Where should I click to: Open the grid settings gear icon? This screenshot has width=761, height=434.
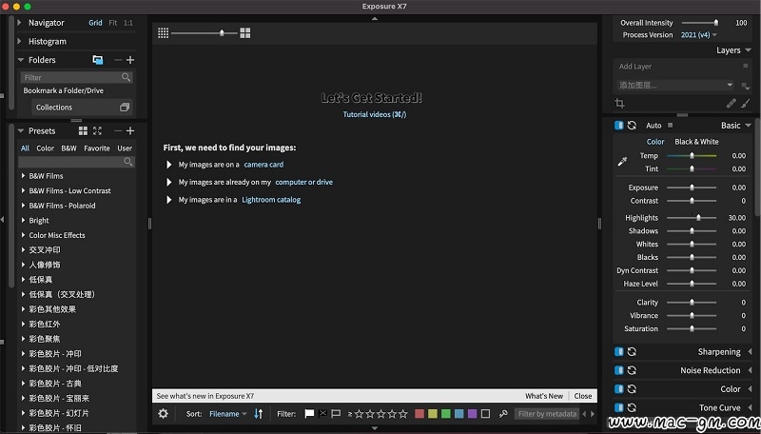pyautogui.click(x=163, y=414)
